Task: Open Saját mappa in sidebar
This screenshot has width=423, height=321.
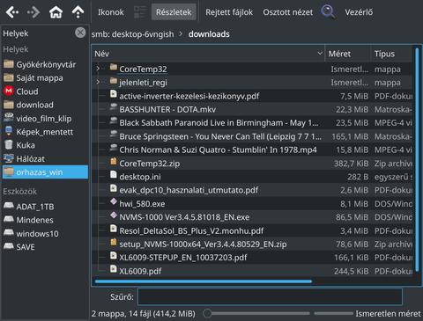Action: pyautogui.click(x=45, y=77)
